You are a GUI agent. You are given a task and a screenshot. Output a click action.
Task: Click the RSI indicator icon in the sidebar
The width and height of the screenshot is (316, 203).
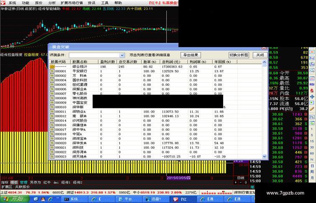[312, 85]
